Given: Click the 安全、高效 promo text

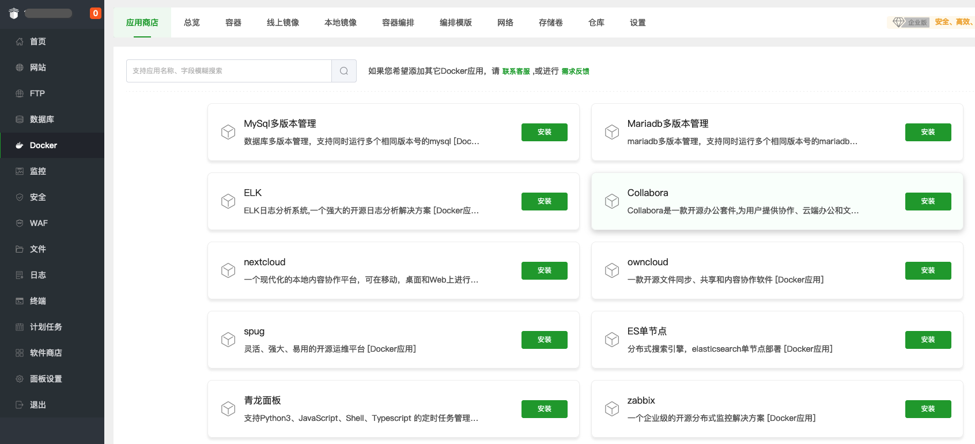Looking at the screenshot, I should [954, 22].
